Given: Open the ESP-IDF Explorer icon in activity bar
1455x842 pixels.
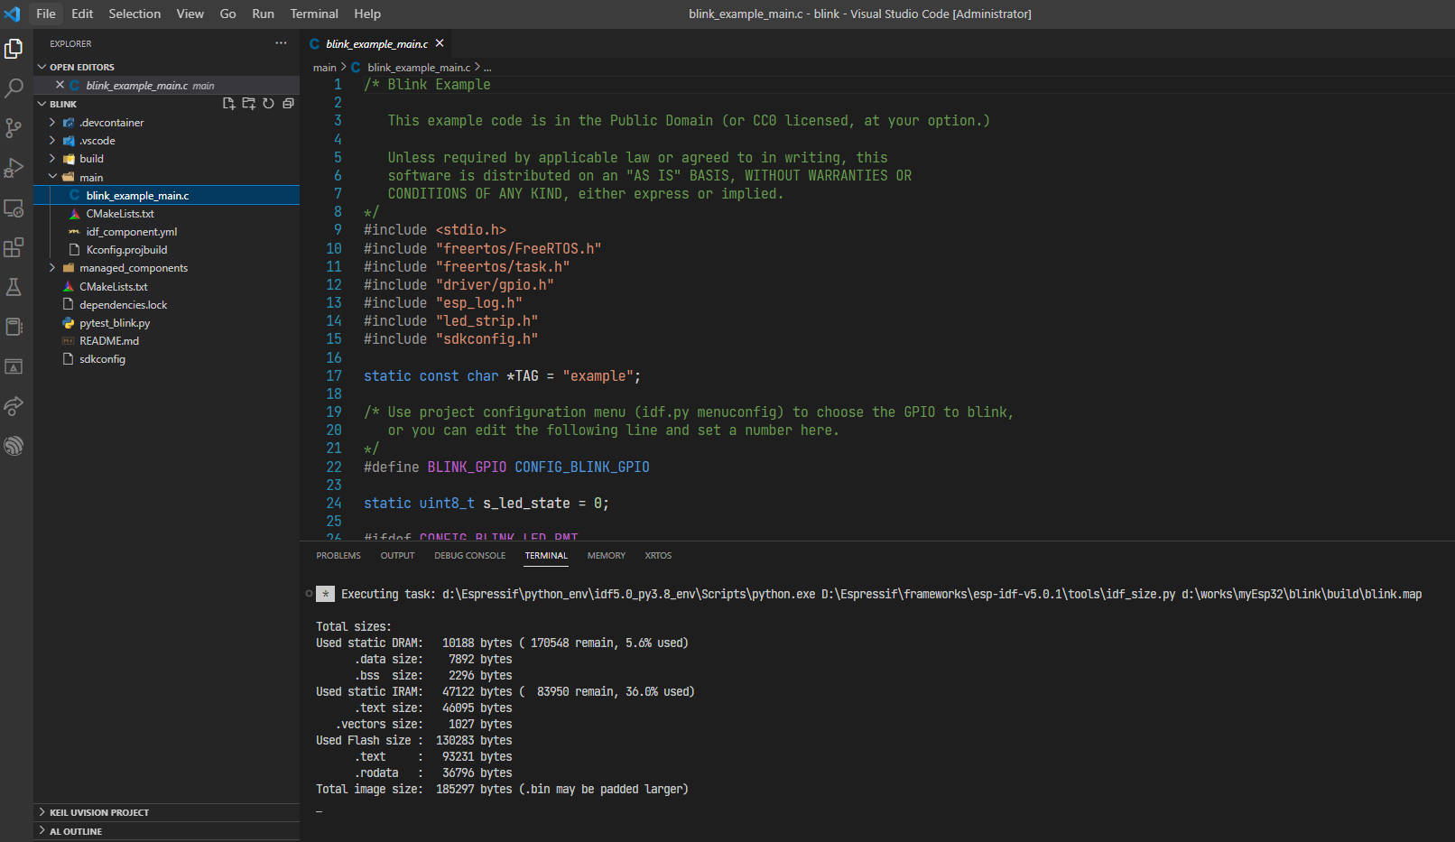Looking at the screenshot, I should (x=14, y=446).
